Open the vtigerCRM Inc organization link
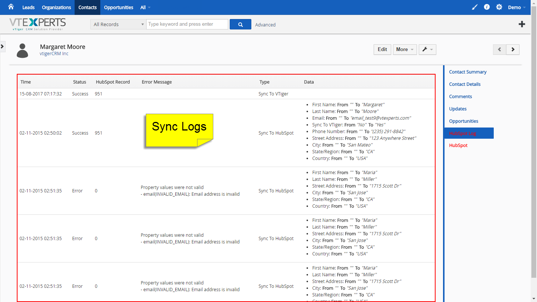Image resolution: width=537 pixels, height=302 pixels. [54, 54]
